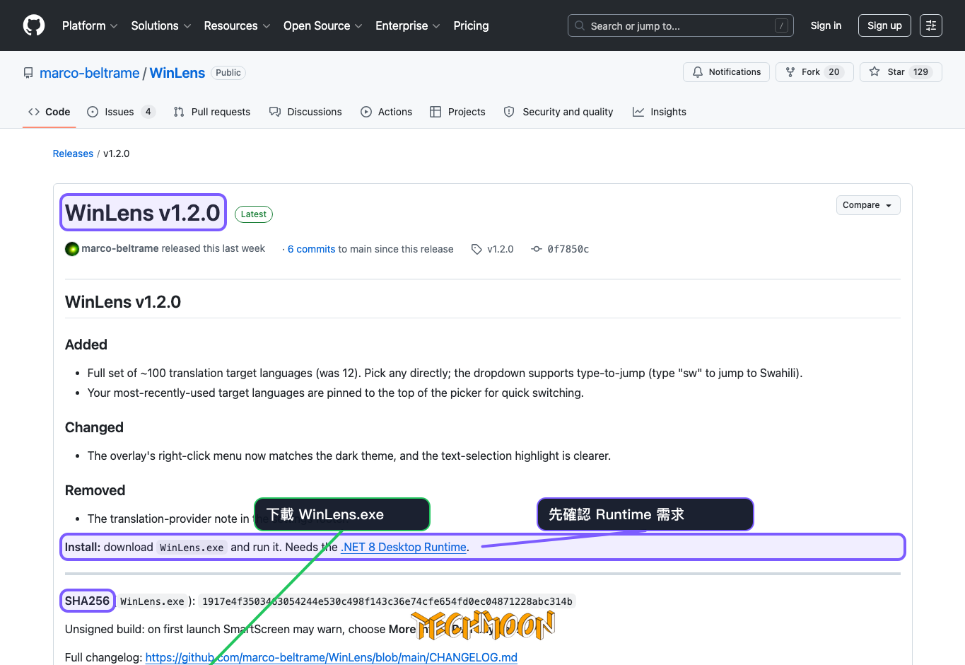
Task: Expand the Platform menu
Action: 90,25
